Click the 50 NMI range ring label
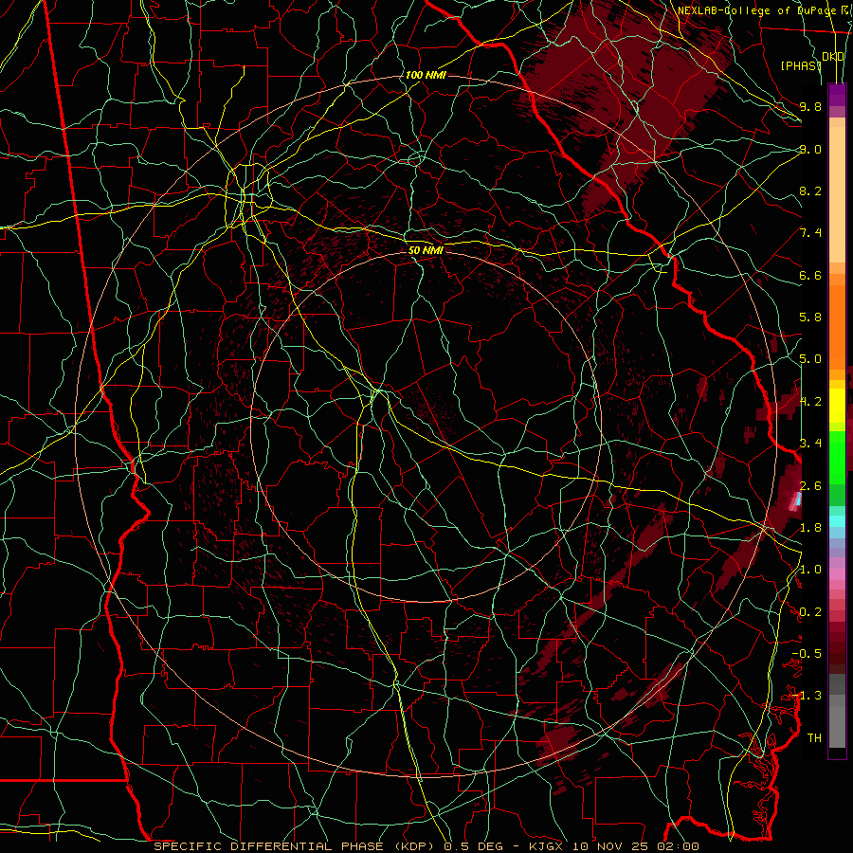Viewport: 853px width, 853px height. tap(426, 250)
